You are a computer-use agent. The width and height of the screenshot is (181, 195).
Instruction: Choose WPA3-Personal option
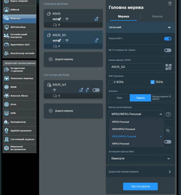click(x=136, y=144)
